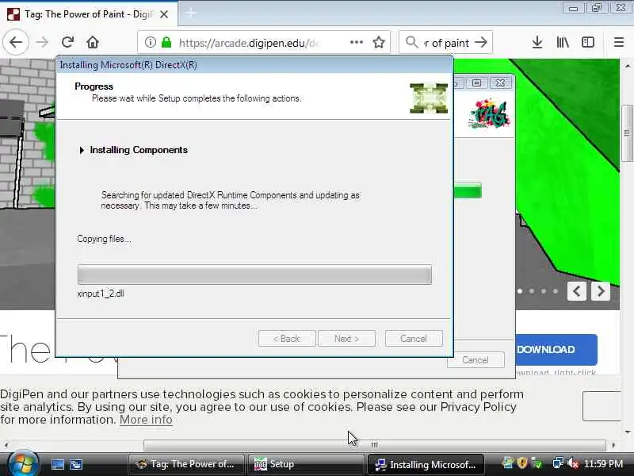Expand the Installing Components arrow
The height and width of the screenshot is (476, 634).
[82, 150]
